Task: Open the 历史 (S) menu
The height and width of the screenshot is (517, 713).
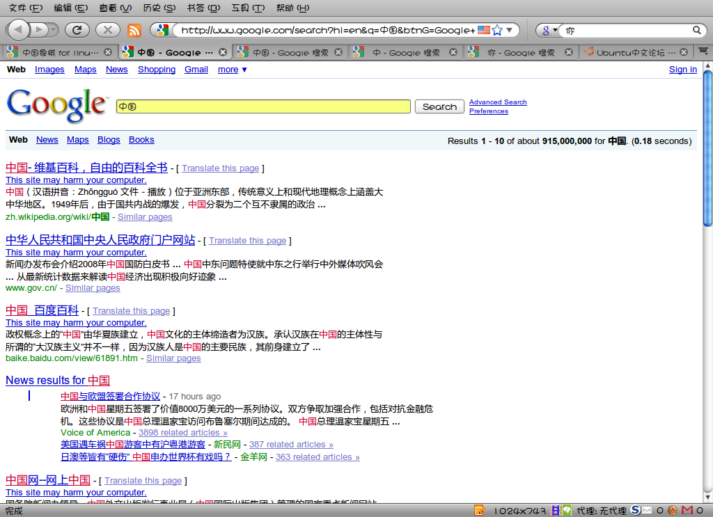Action: 159,8
